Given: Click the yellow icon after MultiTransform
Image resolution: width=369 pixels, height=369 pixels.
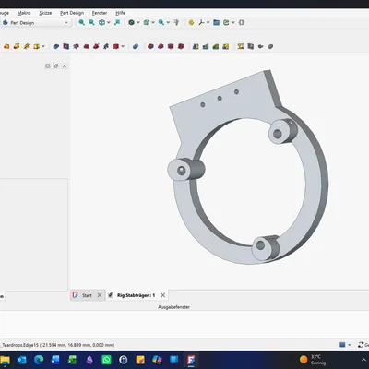Looking at the screenshot, I should tap(241, 46).
